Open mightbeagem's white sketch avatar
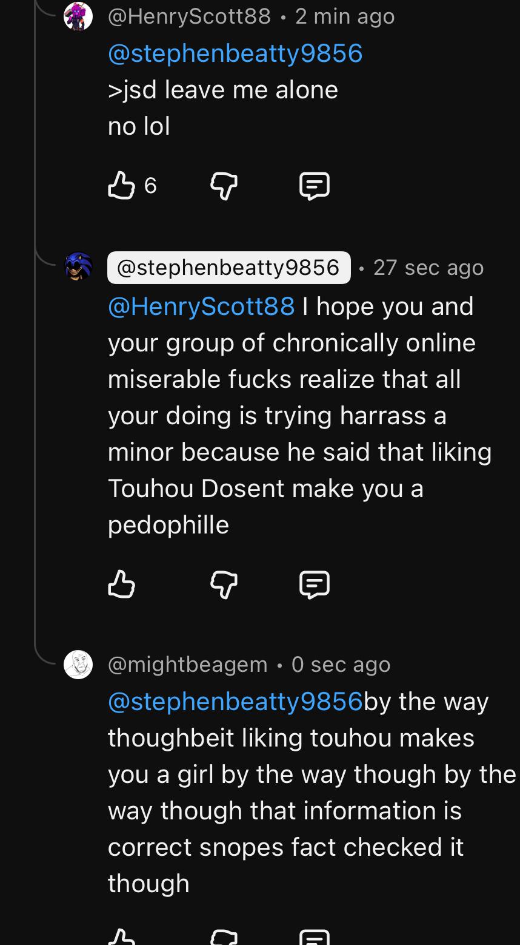 coord(78,665)
